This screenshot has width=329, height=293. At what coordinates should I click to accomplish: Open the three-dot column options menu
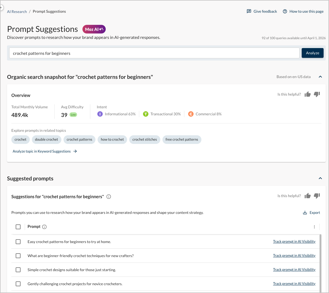(x=314, y=227)
